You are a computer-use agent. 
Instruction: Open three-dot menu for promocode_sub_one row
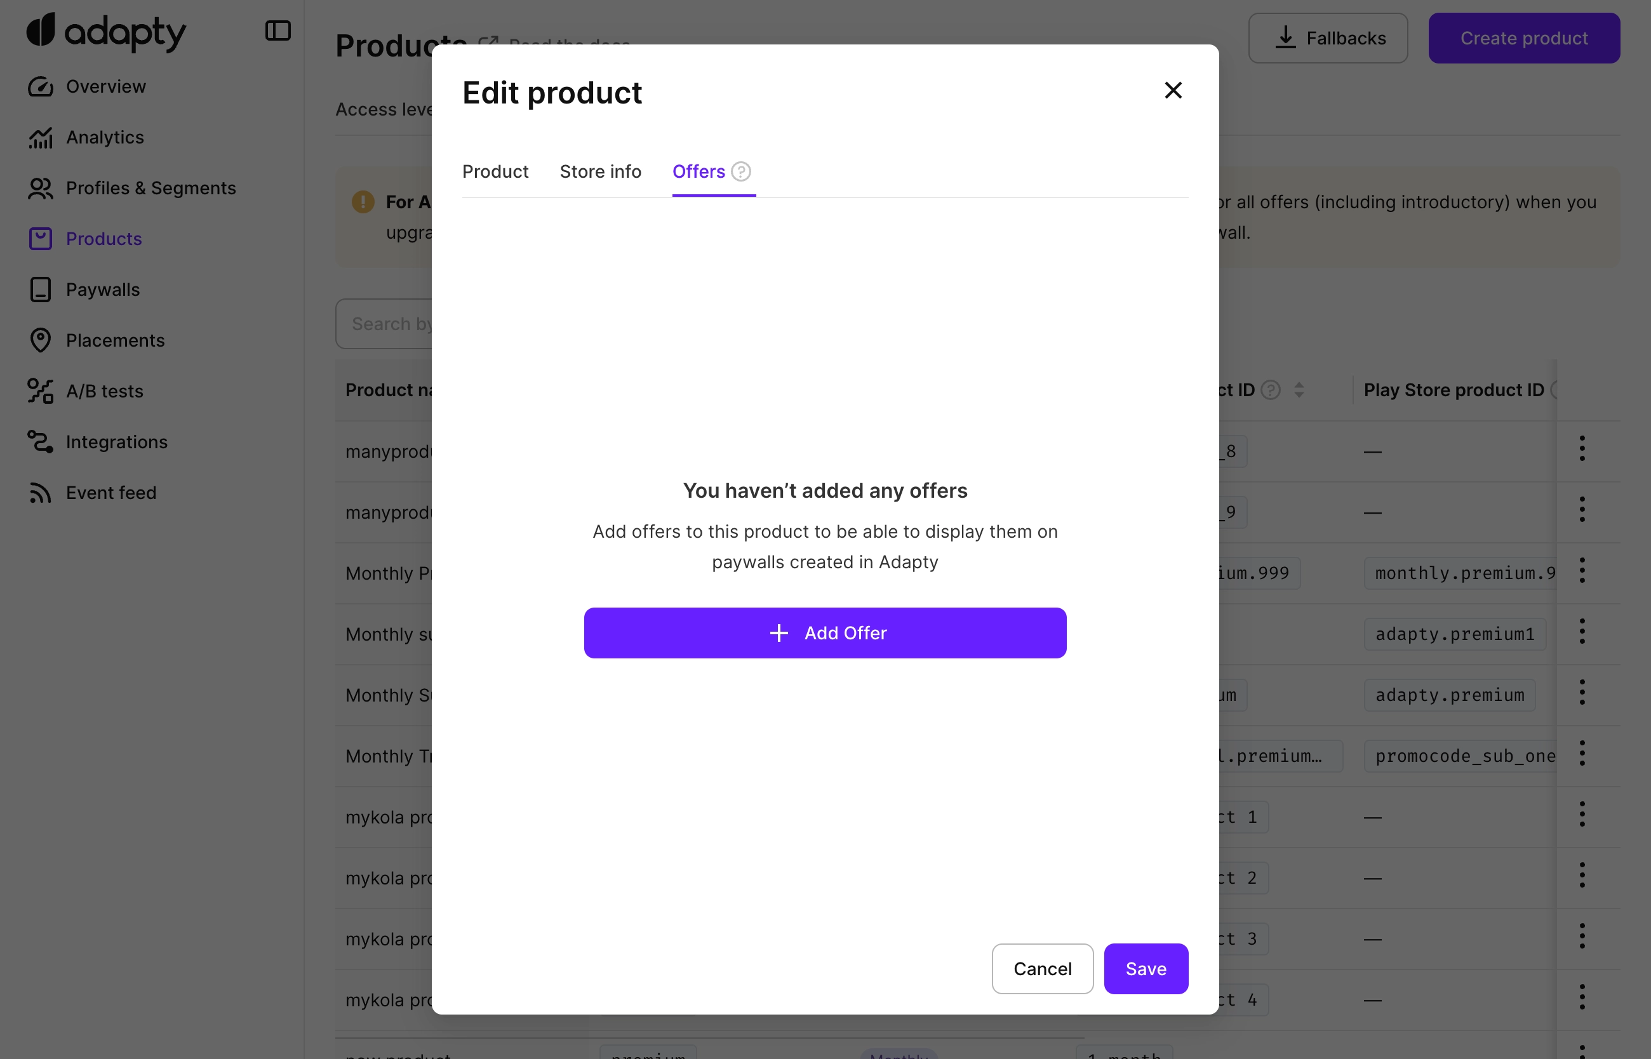1582,754
